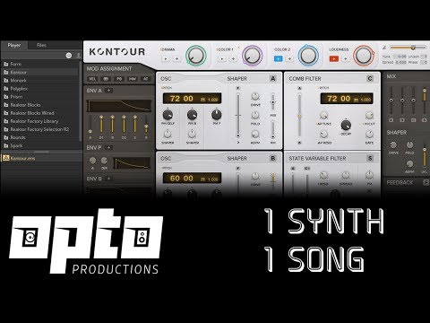Click the FOLD knob in Shaper A
This screenshot has height=323, width=430.
(x=255, y=115)
